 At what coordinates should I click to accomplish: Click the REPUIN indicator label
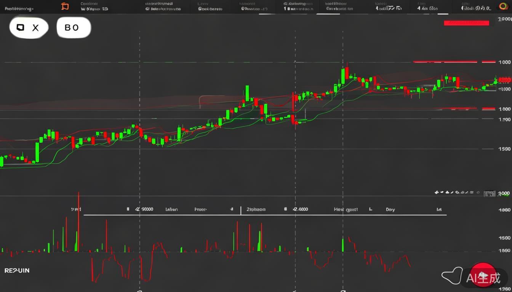(17, 271)
